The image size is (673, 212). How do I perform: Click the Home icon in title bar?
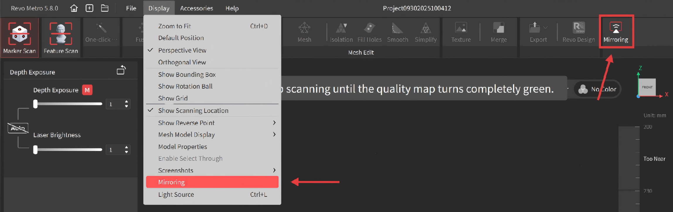[x=74, y=8]
